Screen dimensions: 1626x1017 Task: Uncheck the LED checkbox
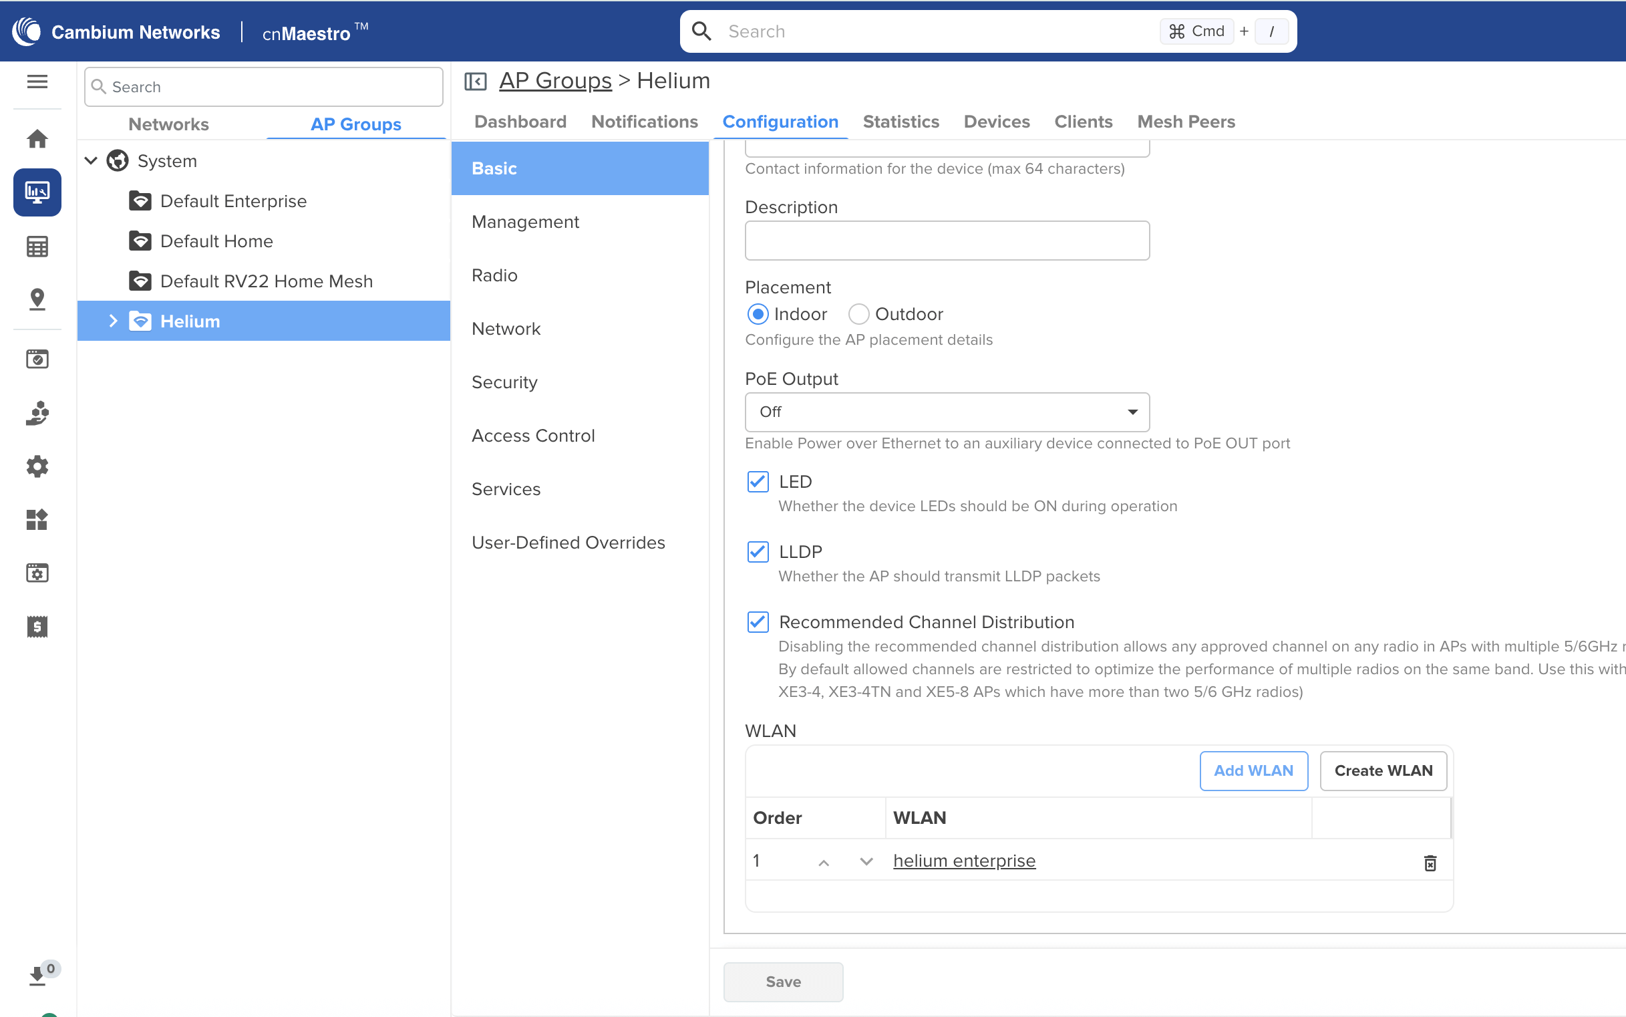pos(758,482)
